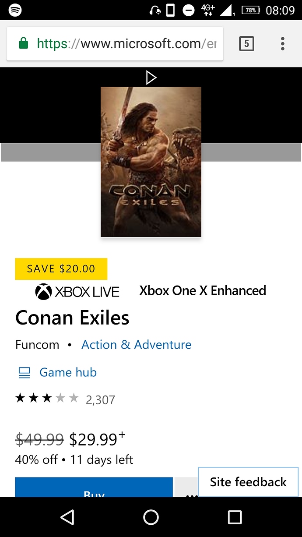Tap the green padlock security icon
Screen dimensions: 302x537
pos(23,43)
